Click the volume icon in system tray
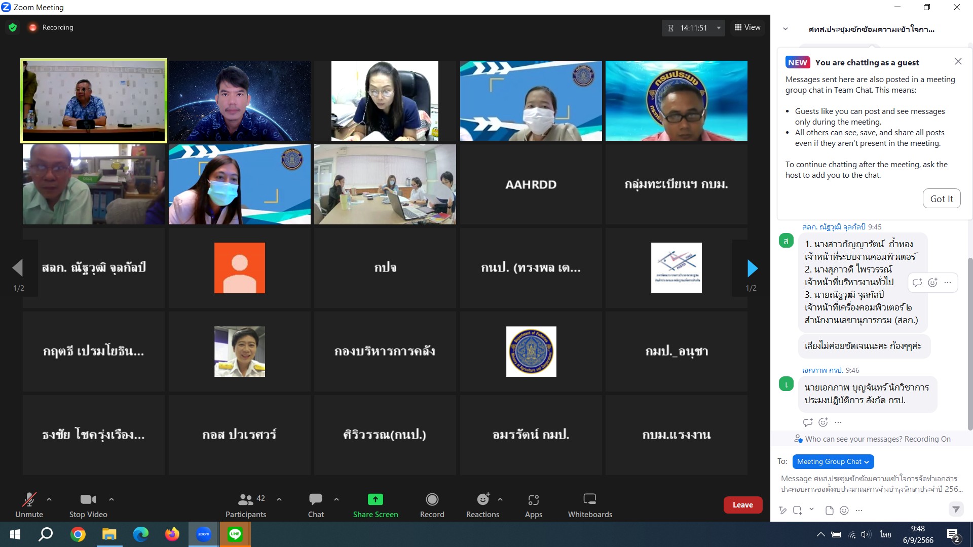 866,534
